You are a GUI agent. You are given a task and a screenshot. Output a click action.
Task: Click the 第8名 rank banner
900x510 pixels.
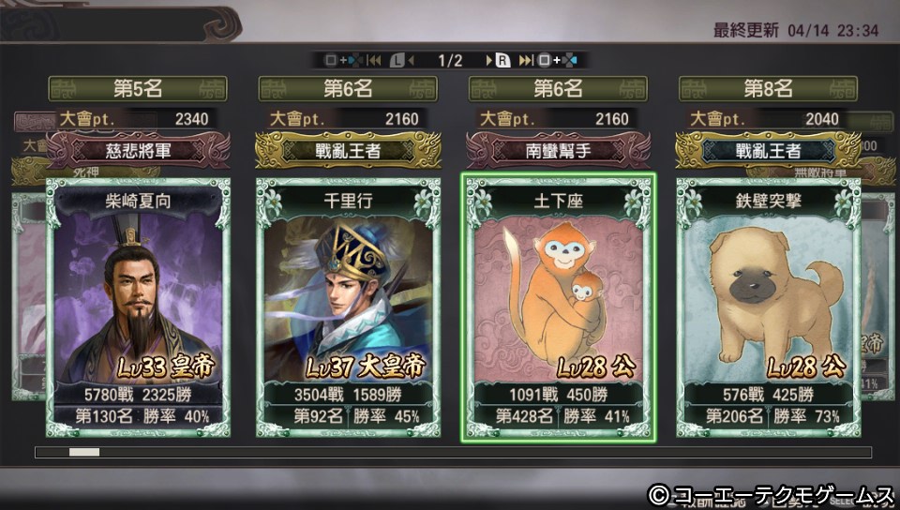coord(768,89)
